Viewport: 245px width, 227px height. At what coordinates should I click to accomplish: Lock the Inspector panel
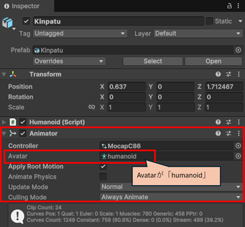(x=229, y=6)
